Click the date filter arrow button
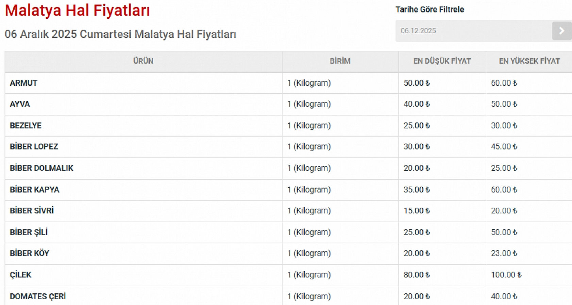 561,31
